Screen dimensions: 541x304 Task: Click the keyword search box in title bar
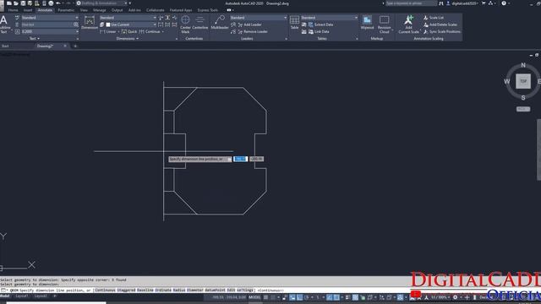tap(411, 3)
